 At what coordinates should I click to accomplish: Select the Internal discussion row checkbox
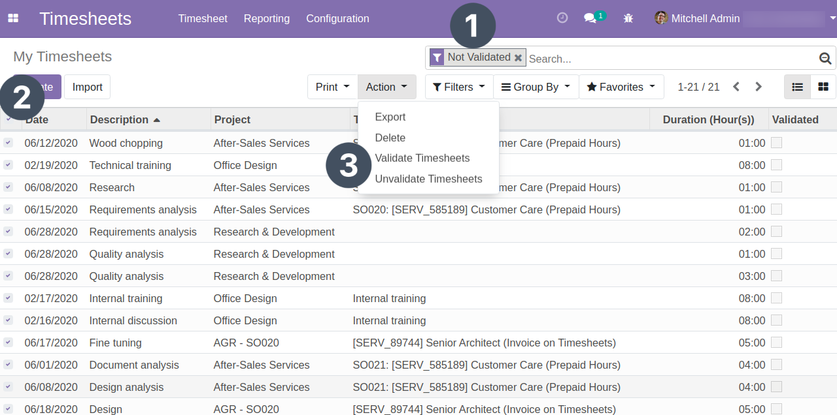(8, 320)
